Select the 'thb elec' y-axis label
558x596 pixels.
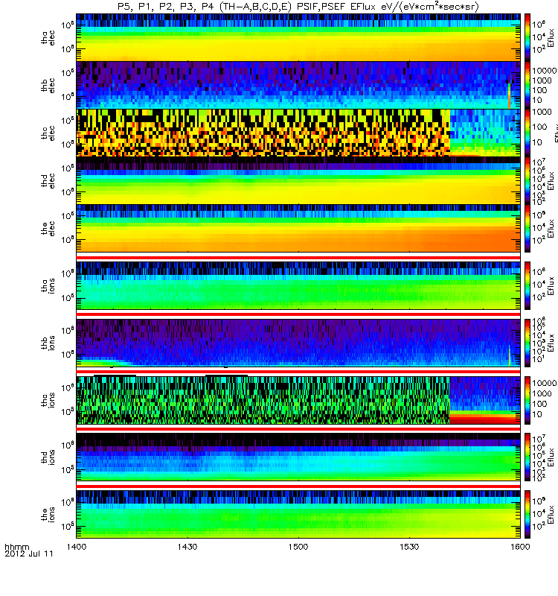[48, 86]
